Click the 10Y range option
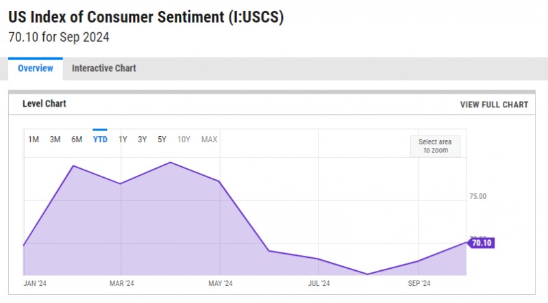This screenshot has height=303, width=548. [x=184, y=140]
